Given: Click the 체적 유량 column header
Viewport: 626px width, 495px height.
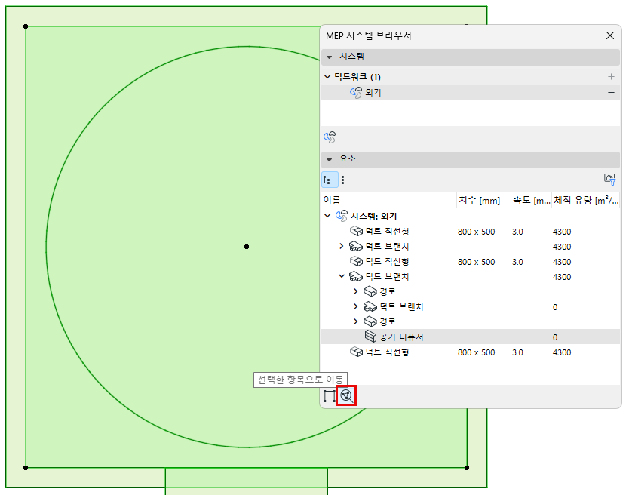Looking at the screenshot, I should pos(586,200).
